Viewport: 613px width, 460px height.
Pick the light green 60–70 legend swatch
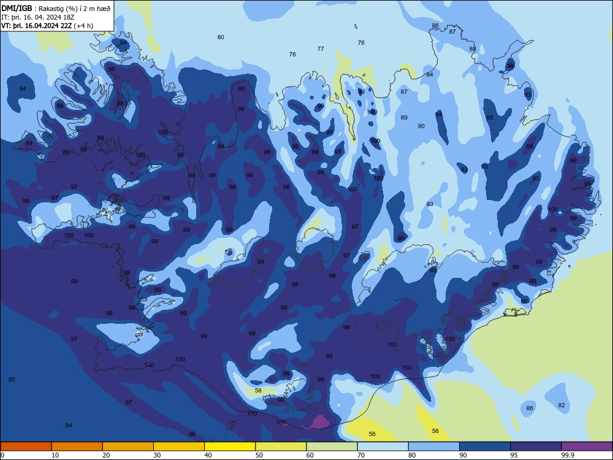(x=332, y=447)
